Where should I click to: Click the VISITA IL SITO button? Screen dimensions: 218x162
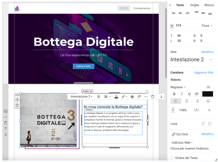pos(84,66)
